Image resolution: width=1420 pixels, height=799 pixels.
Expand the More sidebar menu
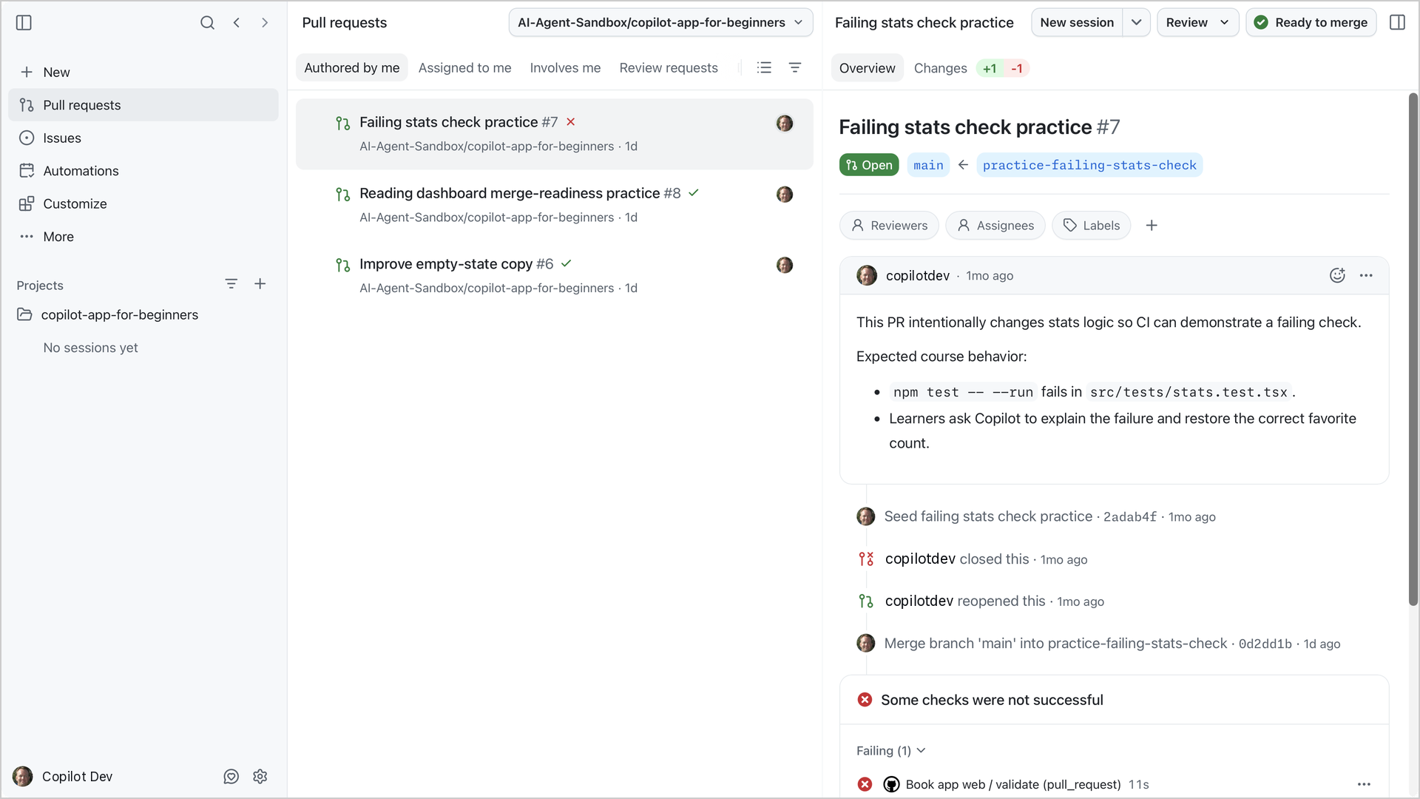pos(143,237)
